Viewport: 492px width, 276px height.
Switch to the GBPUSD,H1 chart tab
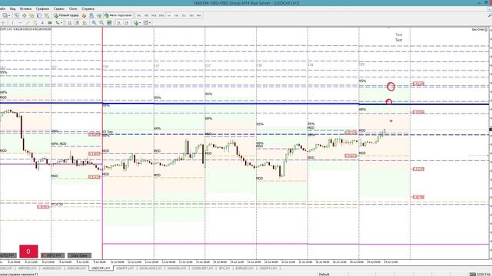(28, 268)
